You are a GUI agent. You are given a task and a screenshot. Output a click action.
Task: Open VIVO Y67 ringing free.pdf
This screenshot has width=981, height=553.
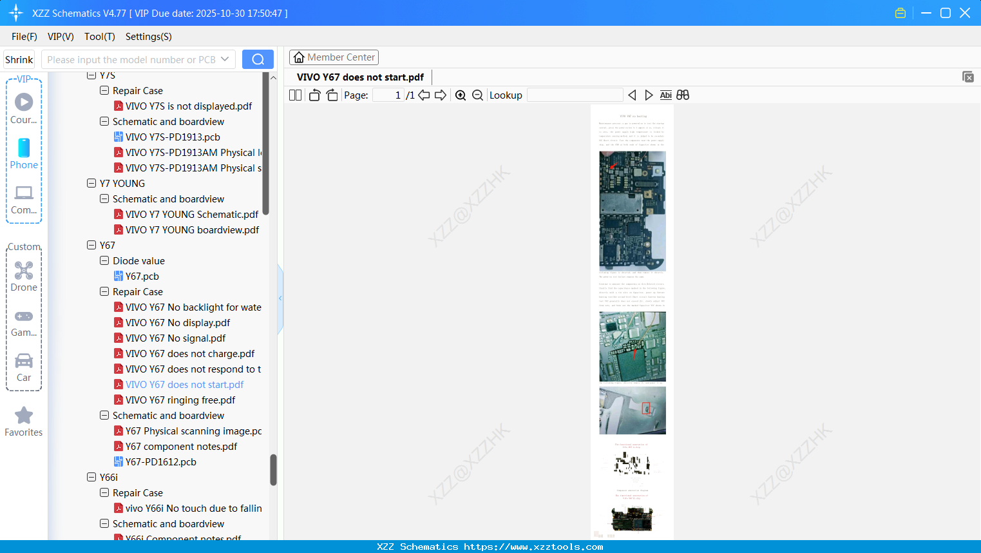coord(180,400)
